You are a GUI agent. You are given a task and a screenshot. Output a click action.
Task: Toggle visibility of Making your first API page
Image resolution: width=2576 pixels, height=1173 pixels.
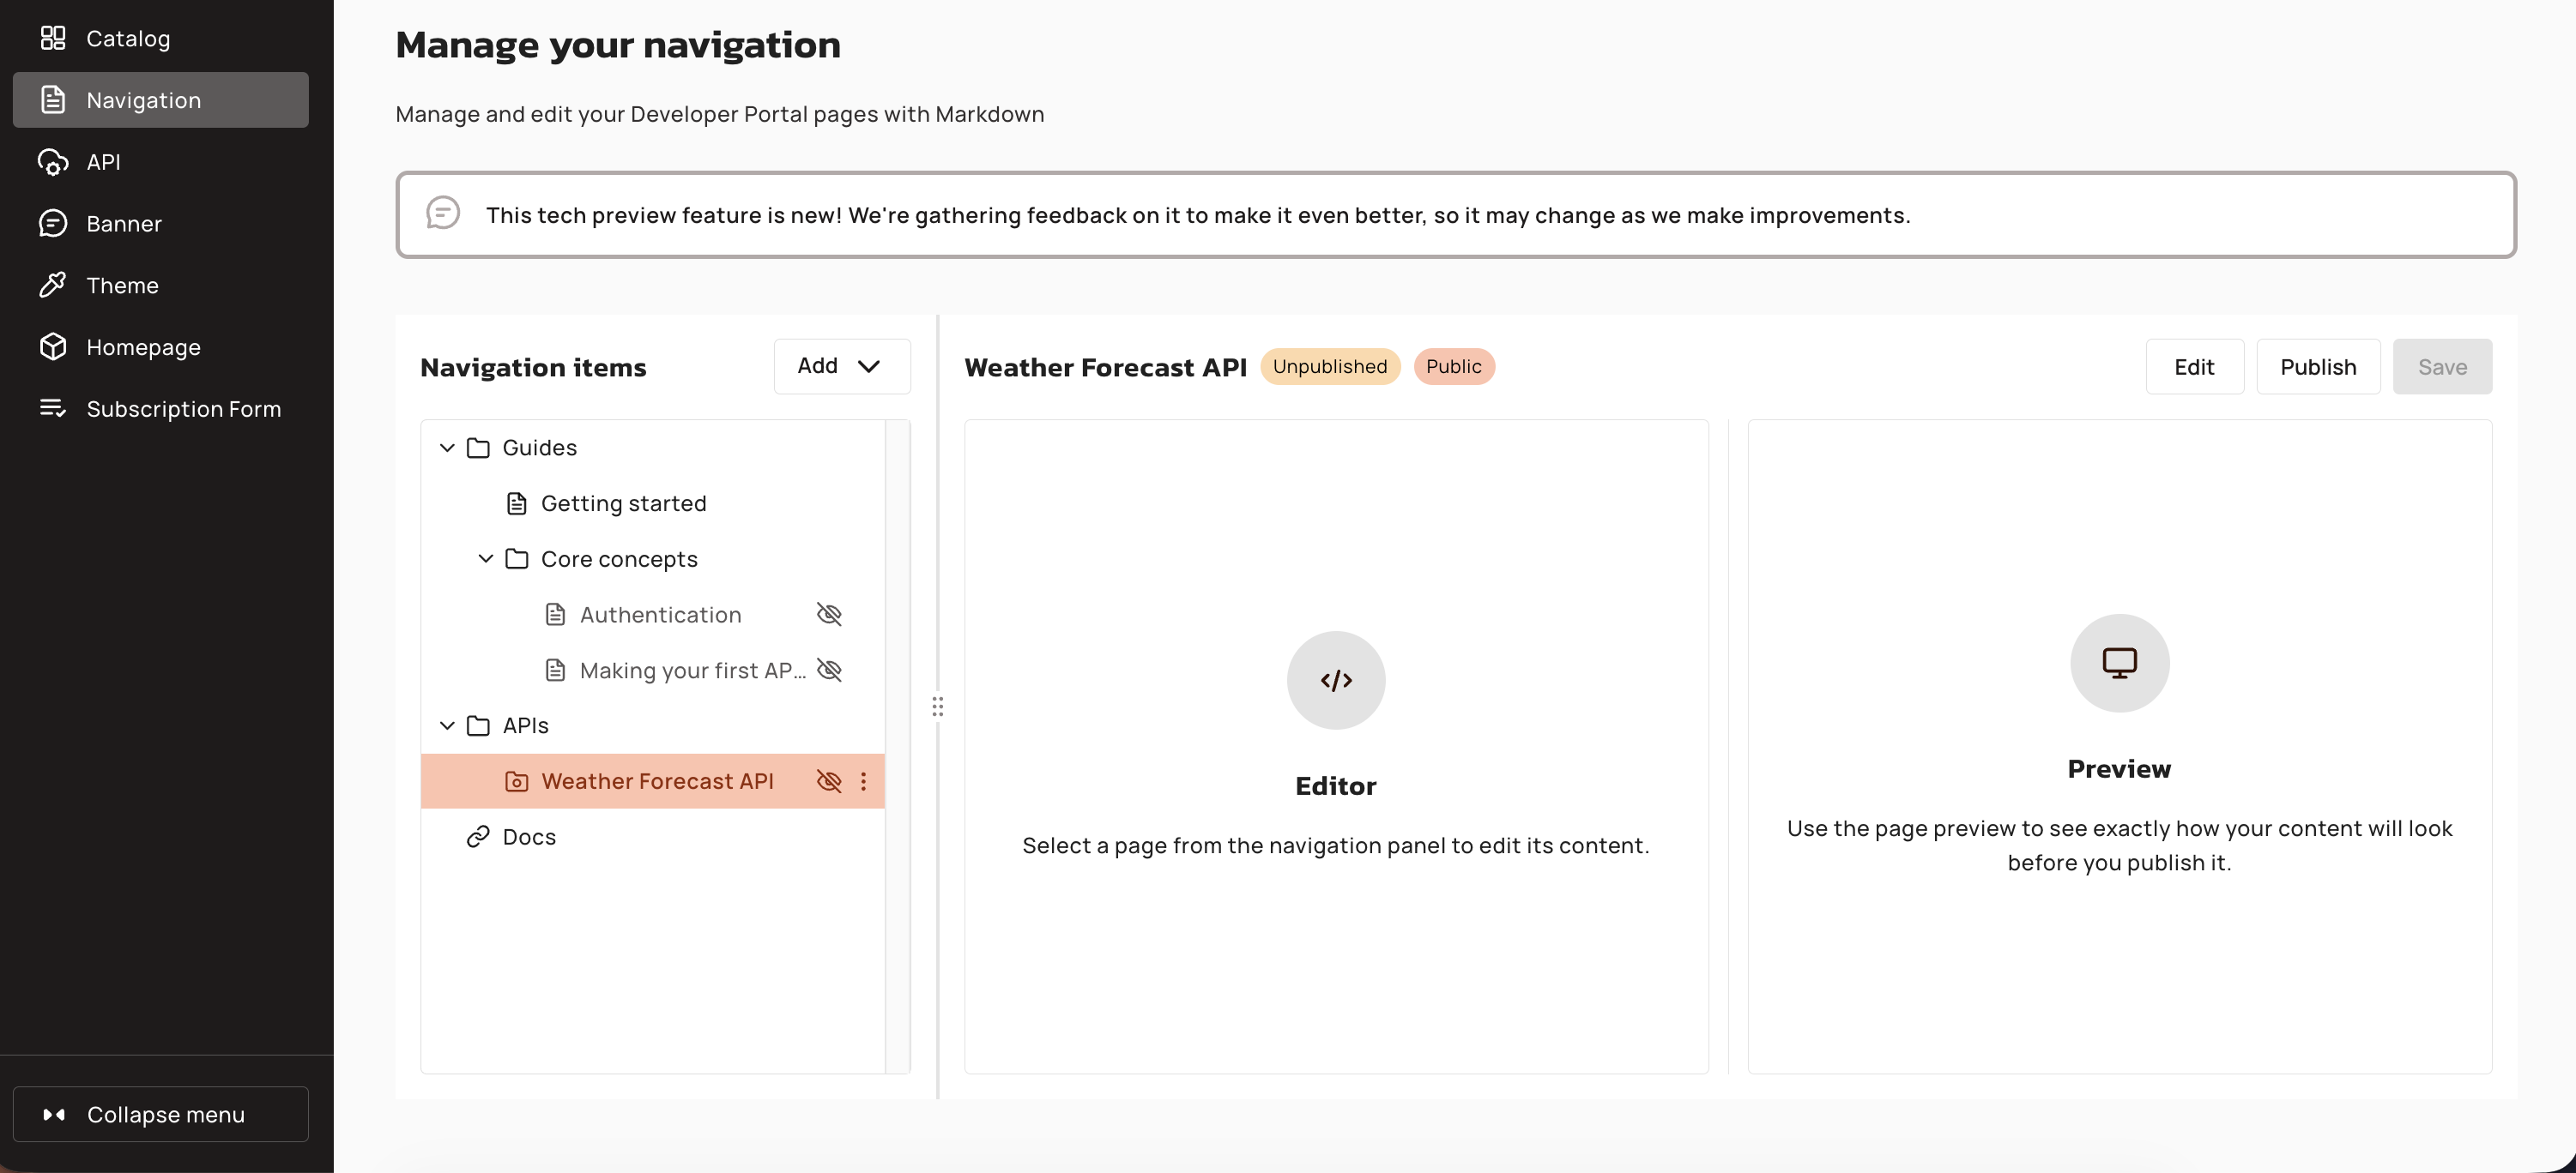click(x=829, y=671)
